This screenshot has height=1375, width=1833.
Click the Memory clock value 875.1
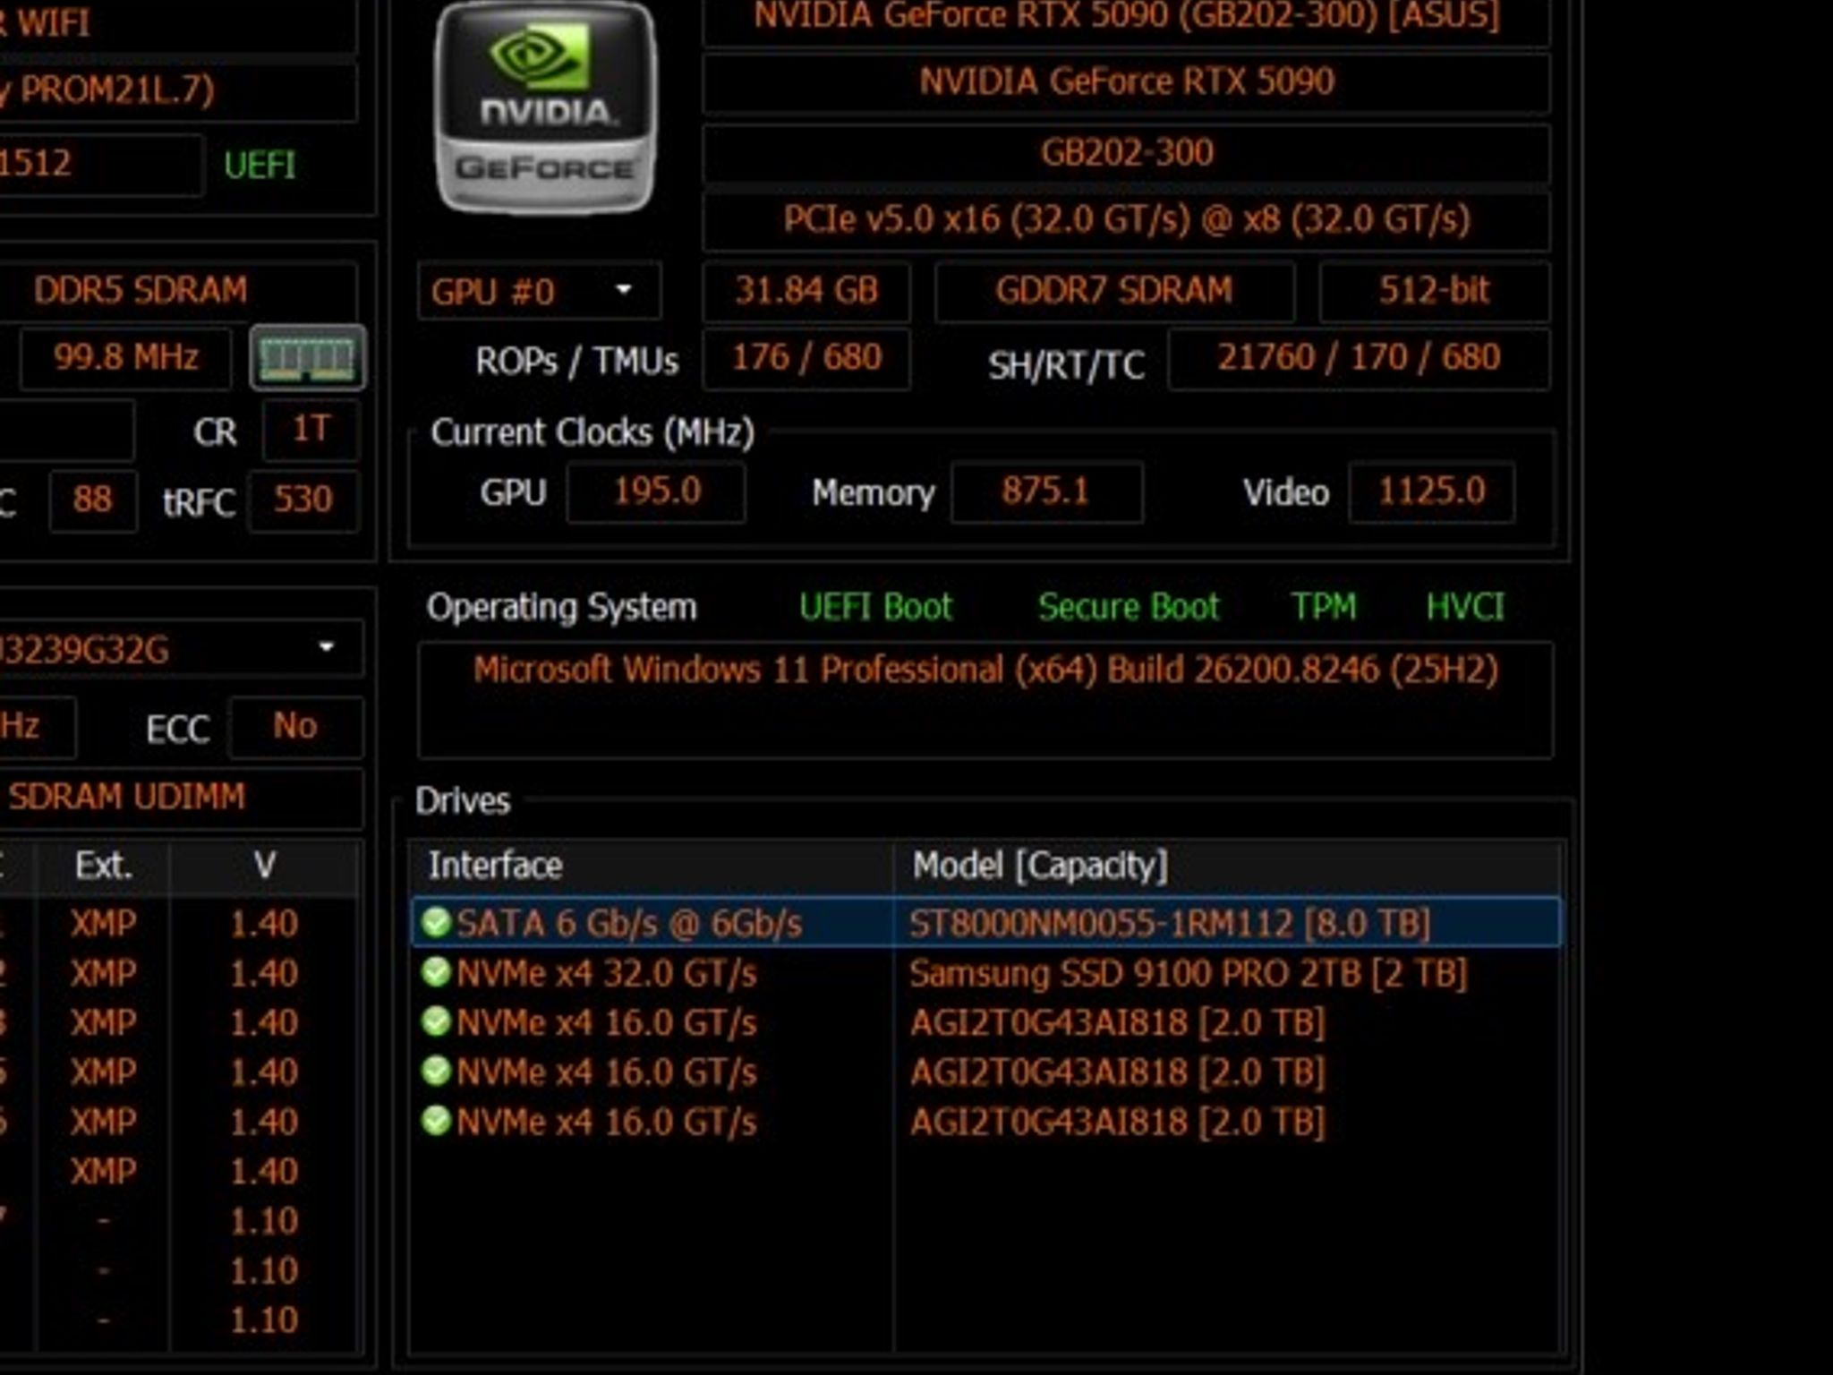coord(1046,491)
